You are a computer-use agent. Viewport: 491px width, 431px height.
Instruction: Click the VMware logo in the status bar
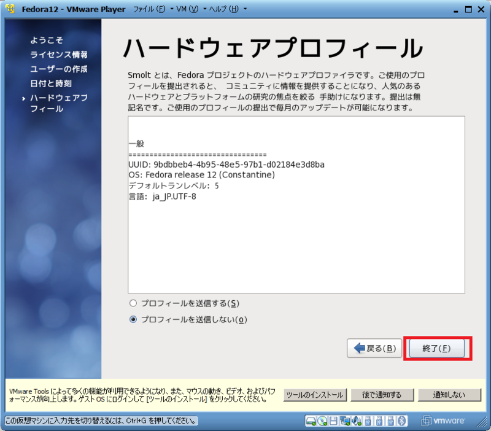tap(442, 422)
